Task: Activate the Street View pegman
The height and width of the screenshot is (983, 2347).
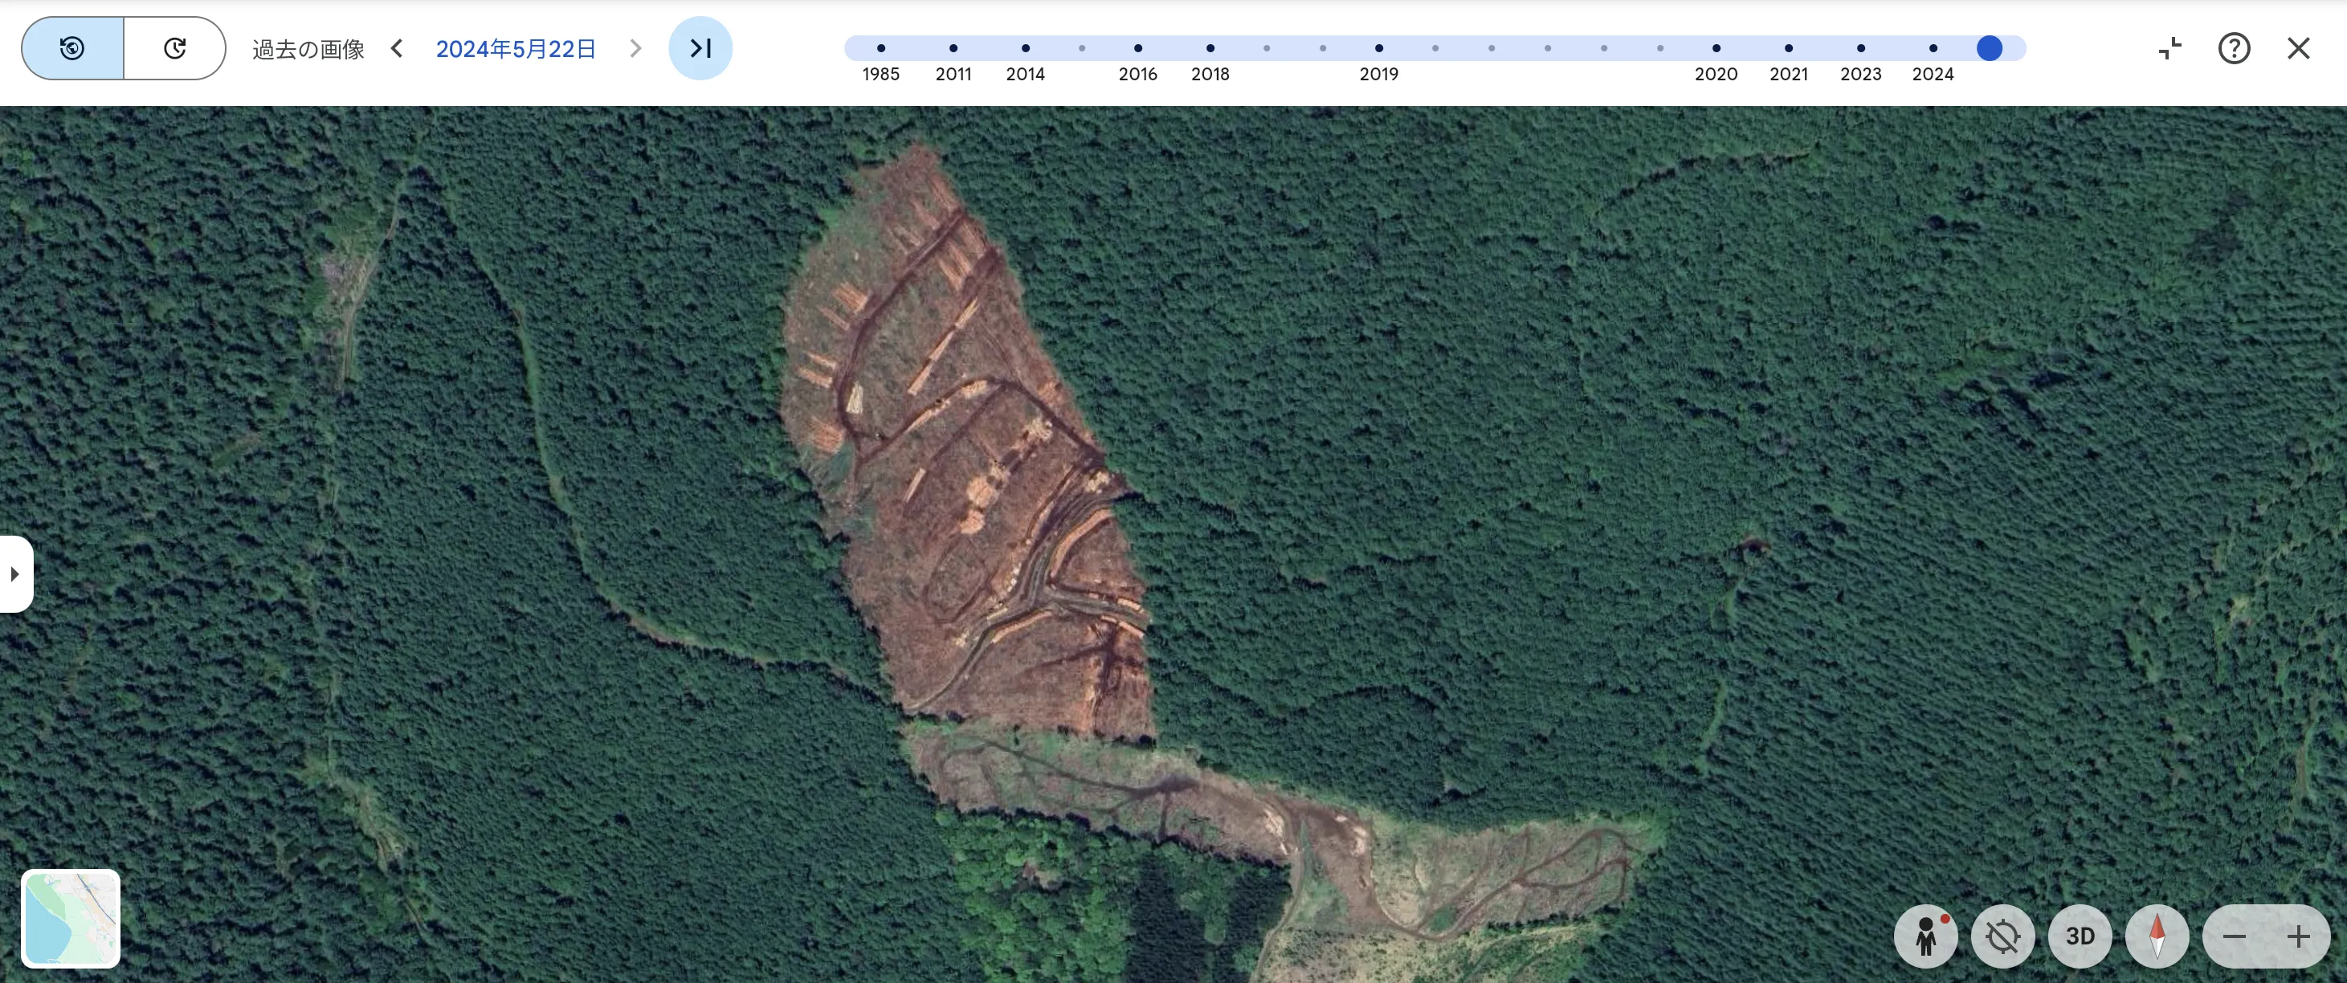Action: click(x=1925, y=936)
